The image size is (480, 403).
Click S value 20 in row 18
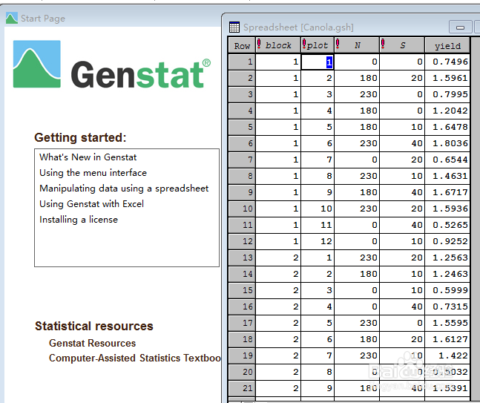click(402, 339)
